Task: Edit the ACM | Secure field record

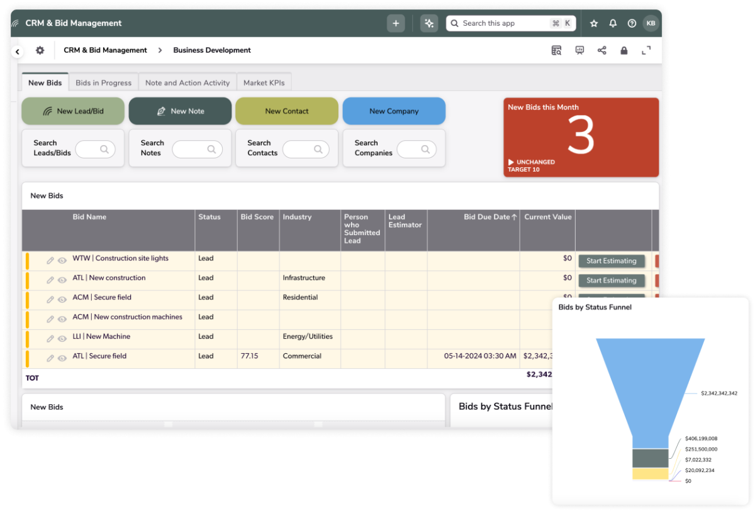Action: tap(50, 297)
